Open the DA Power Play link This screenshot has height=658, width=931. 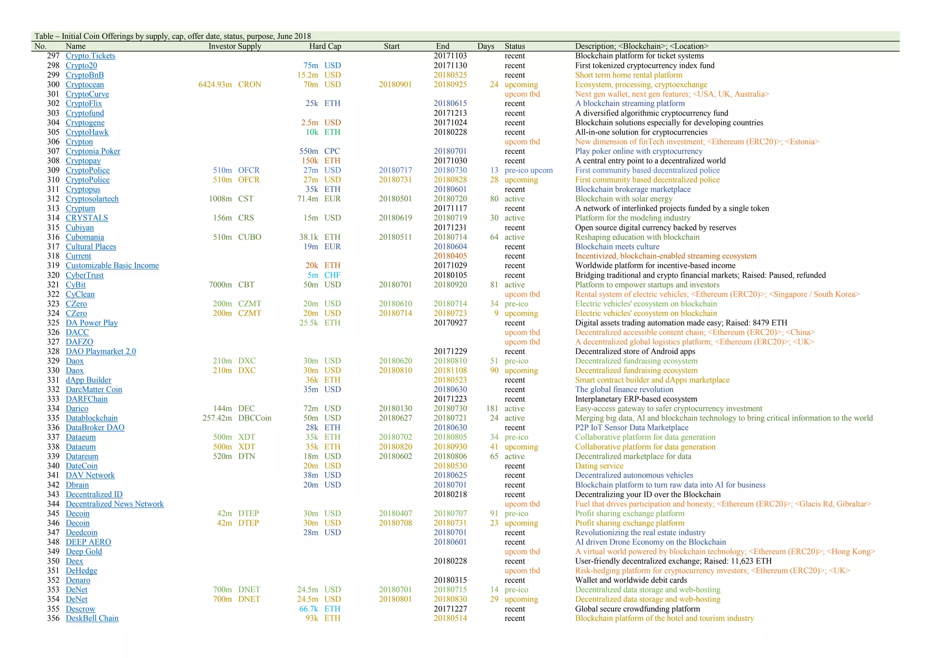91,323
